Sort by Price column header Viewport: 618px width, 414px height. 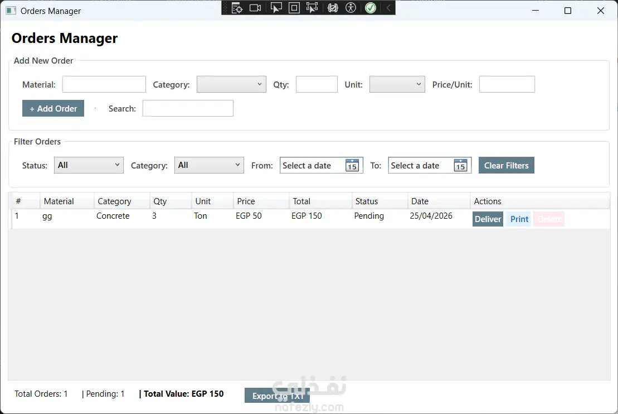261,201
